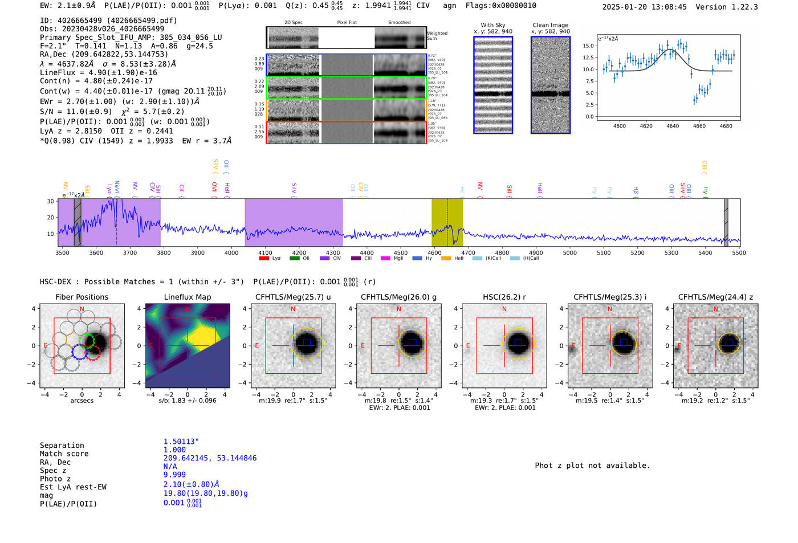Open the Fiber Positions image
The image size is (798, 543).
pyautogui.click(x=82, y=345)
